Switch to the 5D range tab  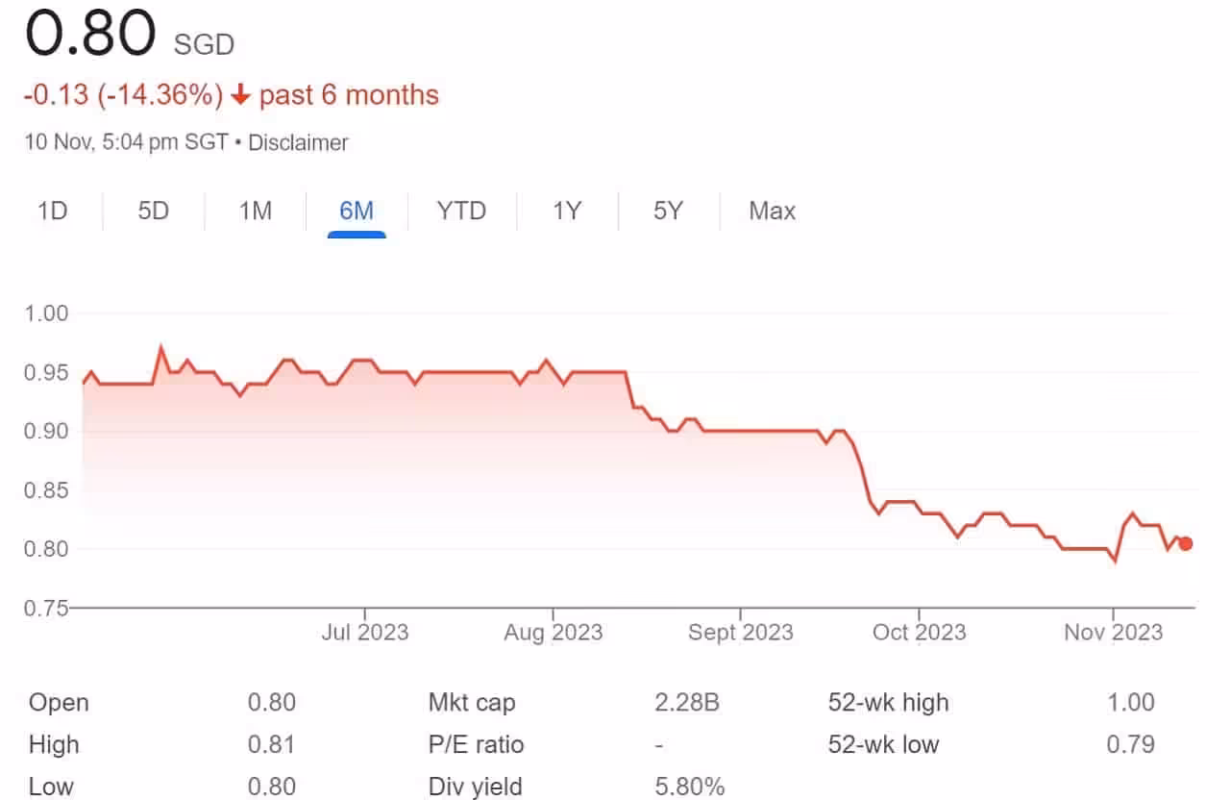pos(154,211)
